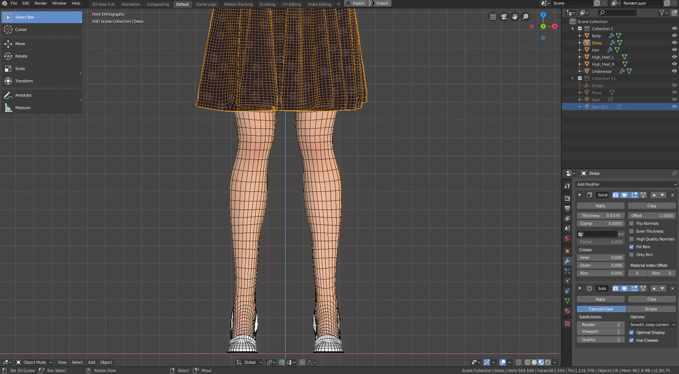Enable the Flip Normals checkbox

point(631,224)
